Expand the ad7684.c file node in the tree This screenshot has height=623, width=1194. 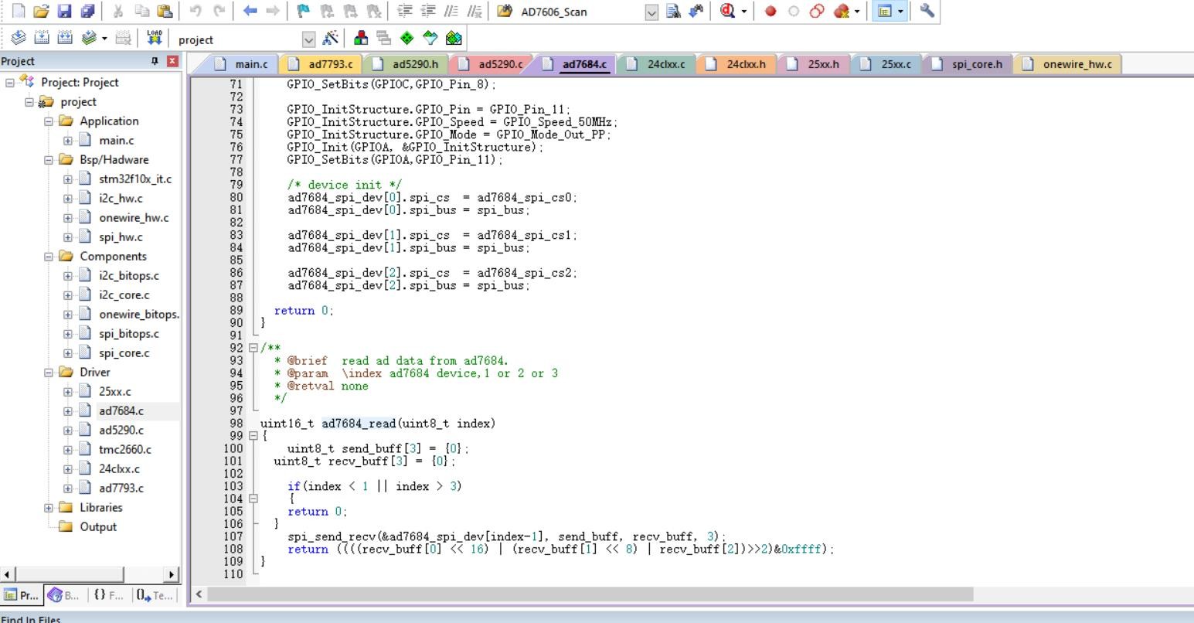click(x=68, y=410)
